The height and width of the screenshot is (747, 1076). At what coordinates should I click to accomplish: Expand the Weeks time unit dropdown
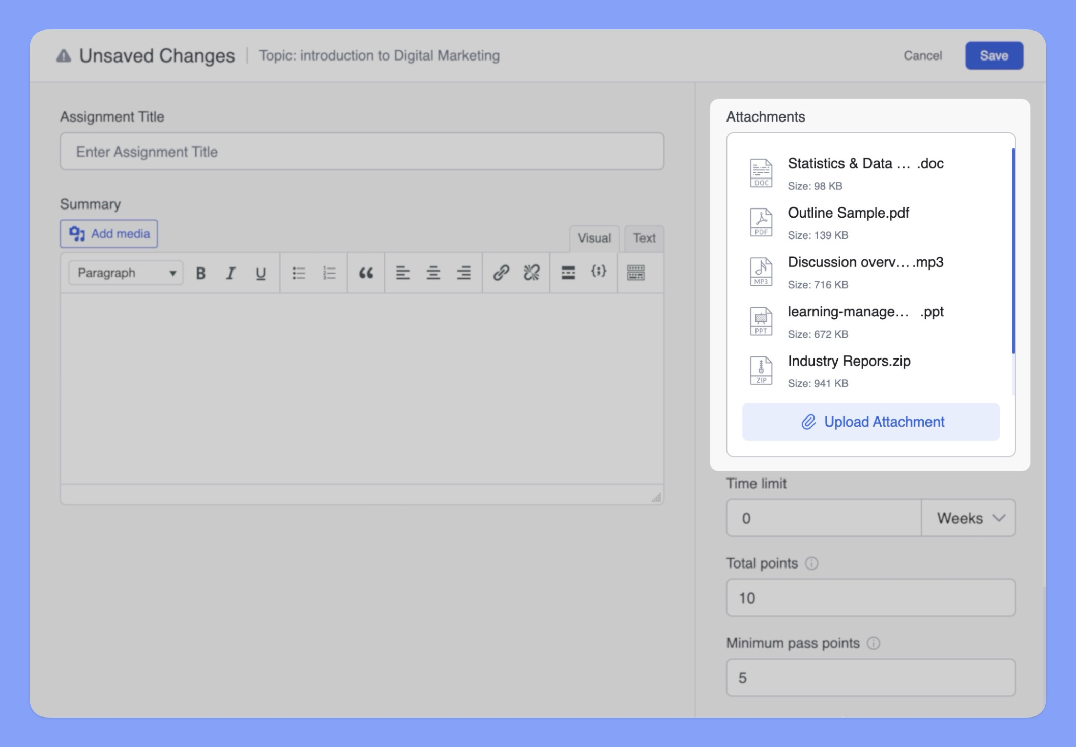click(969, 518)
